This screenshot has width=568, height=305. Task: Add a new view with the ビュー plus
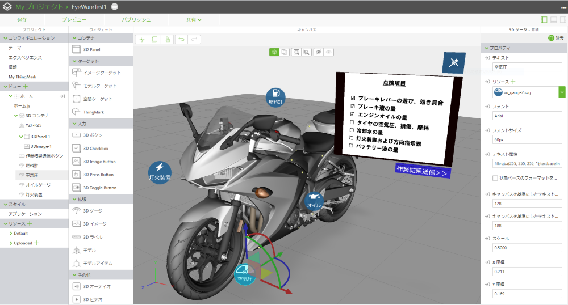[x=26, y=86]
